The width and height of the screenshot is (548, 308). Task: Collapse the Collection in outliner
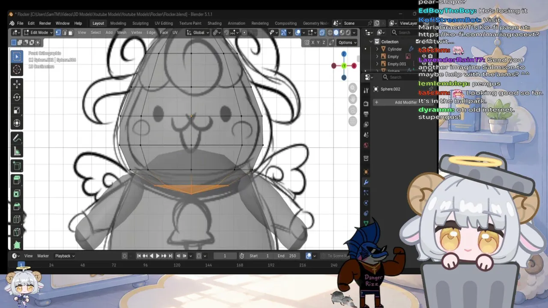coord(371,41)
